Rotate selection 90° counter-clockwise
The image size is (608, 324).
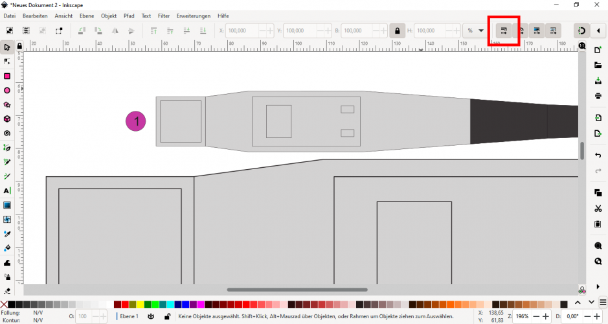click(x=82, y=30)
